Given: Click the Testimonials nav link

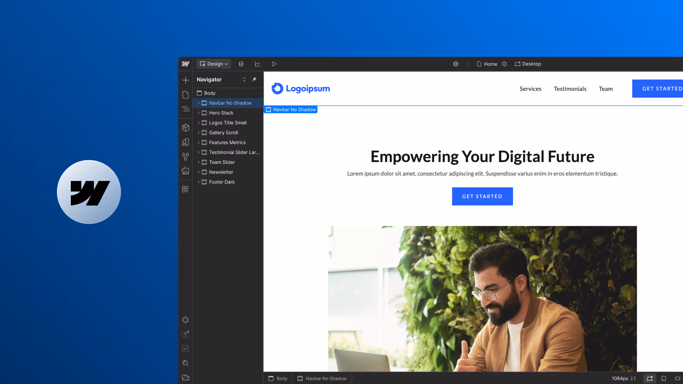Looking at the screenshot, I should pyautogui.click(x=570, y=89).
